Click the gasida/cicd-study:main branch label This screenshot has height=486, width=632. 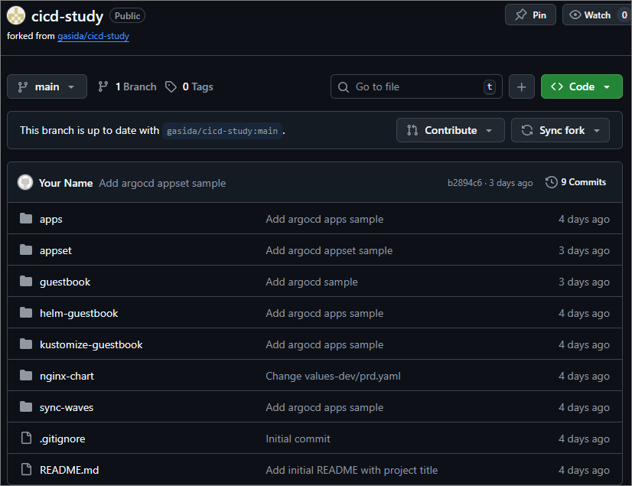point(222,131)
